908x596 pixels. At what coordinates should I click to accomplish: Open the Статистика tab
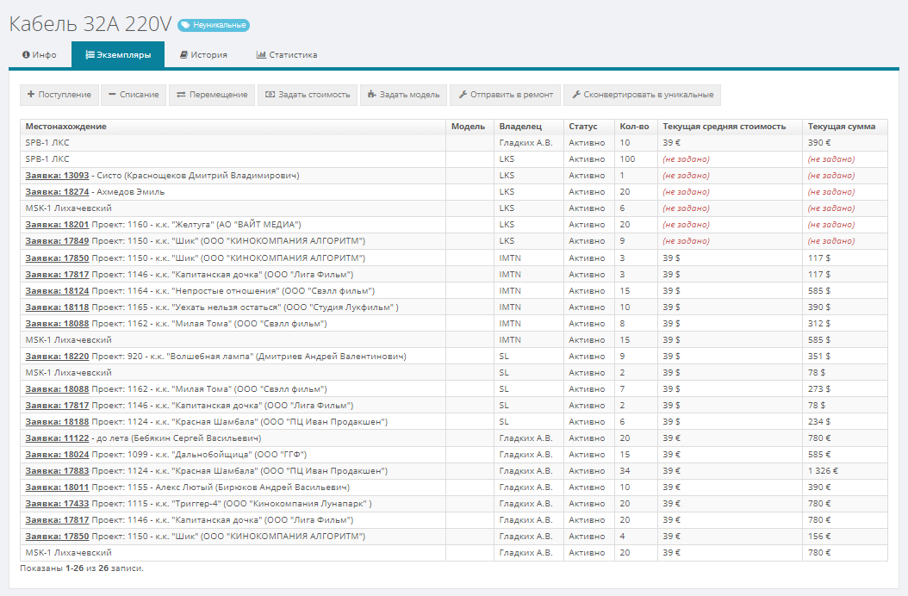[x=287, y=55]
